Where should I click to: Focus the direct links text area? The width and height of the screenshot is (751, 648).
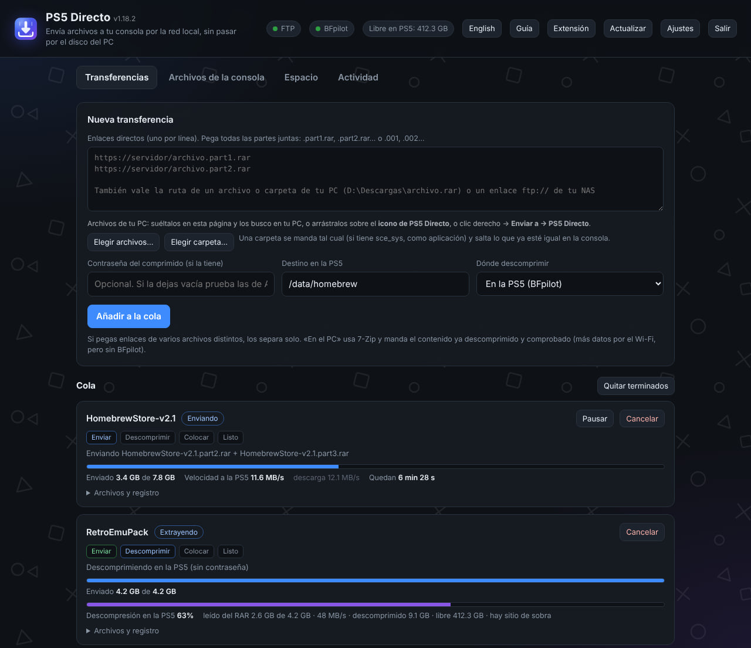(375, 179)
